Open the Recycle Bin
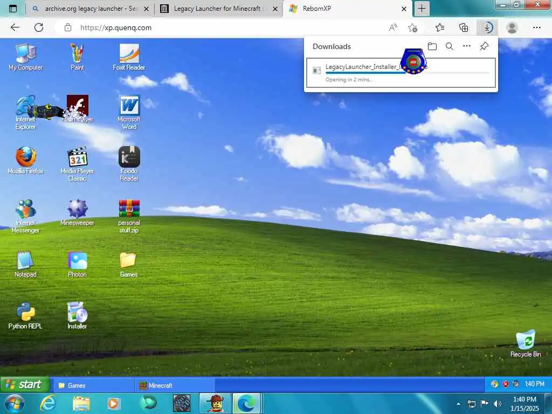 point(526,343)
